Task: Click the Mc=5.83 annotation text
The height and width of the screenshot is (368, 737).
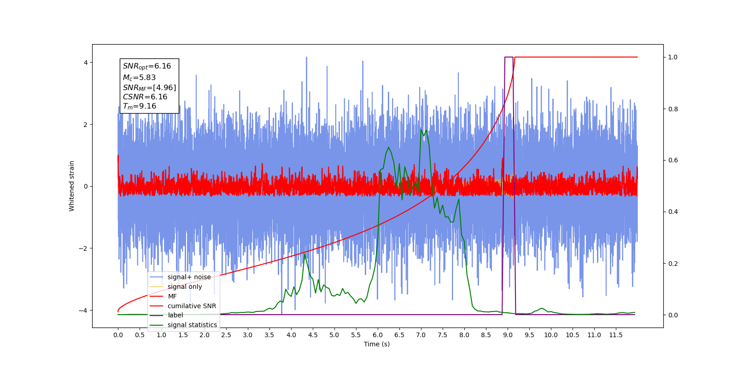Action: pos(139,78)
